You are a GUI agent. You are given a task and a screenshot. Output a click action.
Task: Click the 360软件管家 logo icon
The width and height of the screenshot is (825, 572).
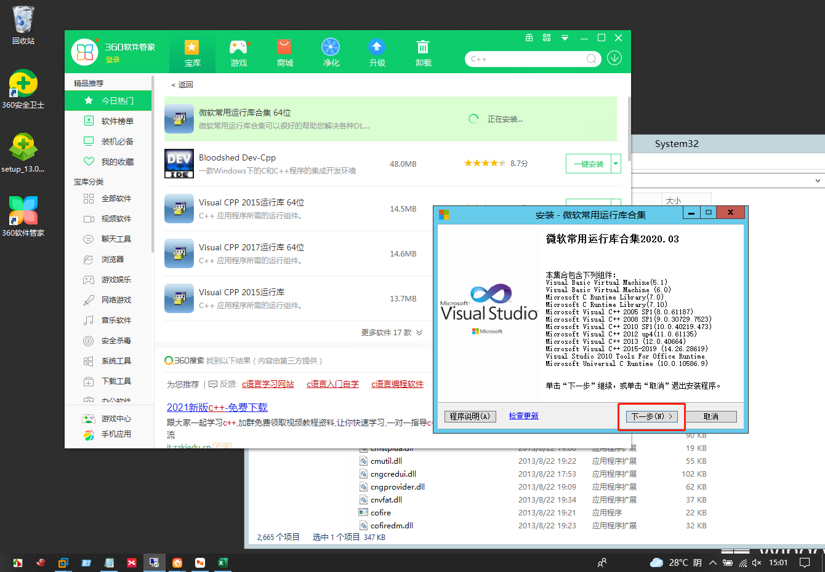(x=86, y=52)
